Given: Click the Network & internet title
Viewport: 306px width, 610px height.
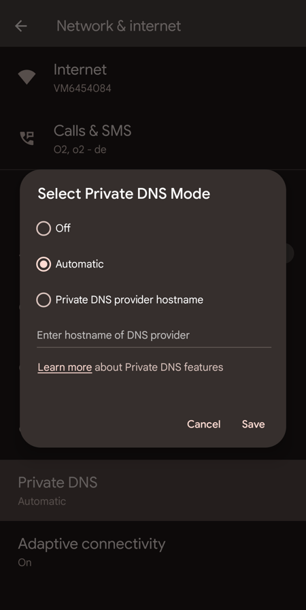Looking at the screenshot, I should (118, 26).
